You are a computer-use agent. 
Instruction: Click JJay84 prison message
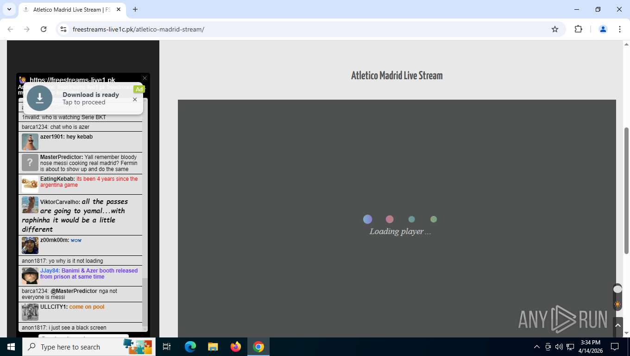coord(89,273)
